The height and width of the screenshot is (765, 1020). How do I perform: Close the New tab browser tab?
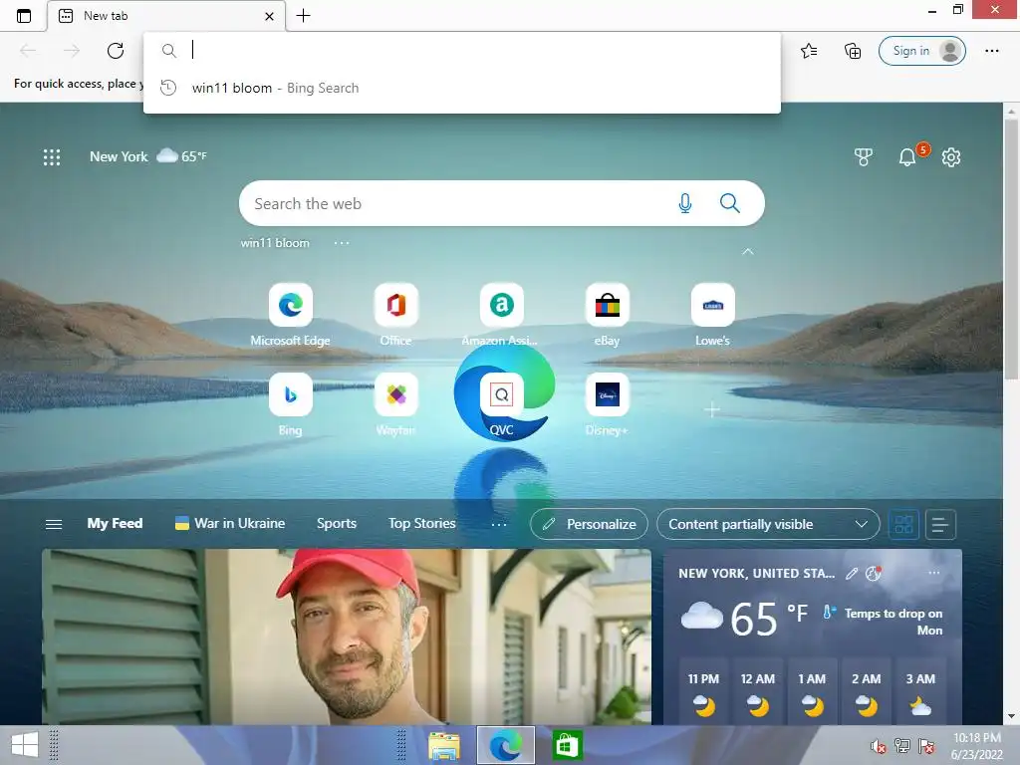click(269, 16)
